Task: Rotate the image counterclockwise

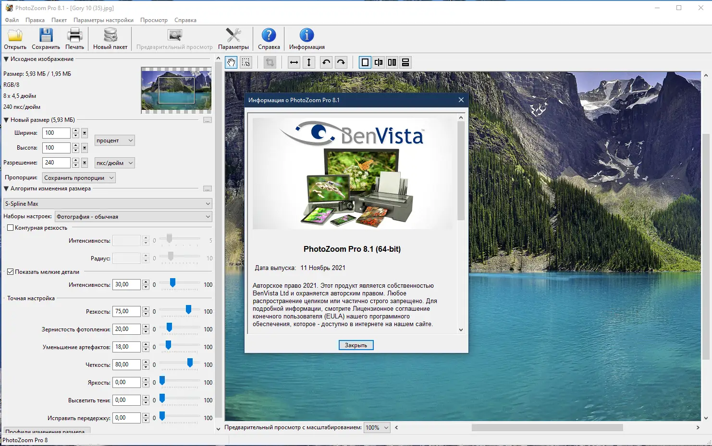Action: point(326,62)
